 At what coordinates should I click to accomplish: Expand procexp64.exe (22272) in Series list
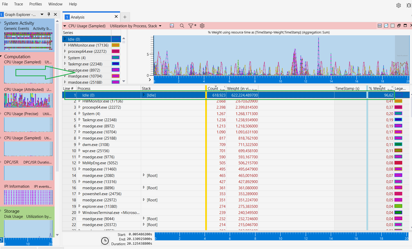(65, 51)
